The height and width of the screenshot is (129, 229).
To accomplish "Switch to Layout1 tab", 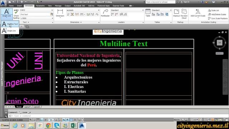I will [x=28, y=107].
